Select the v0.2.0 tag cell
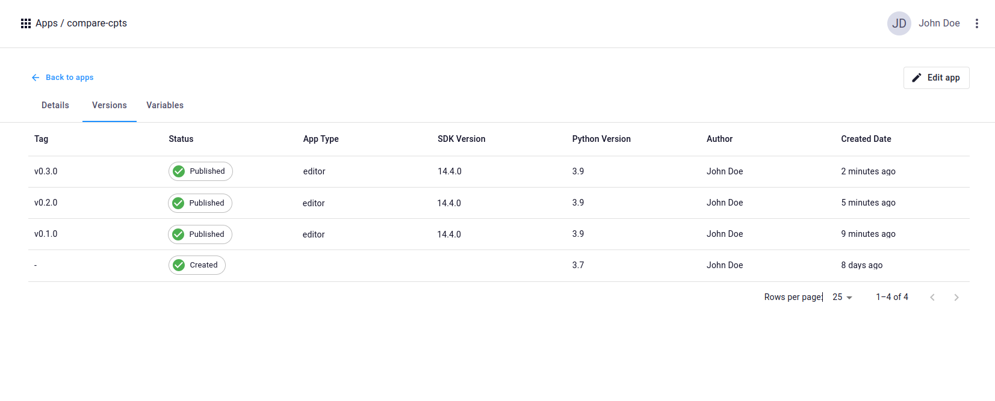This screenshot has width=995, height=401. point(46,203)
